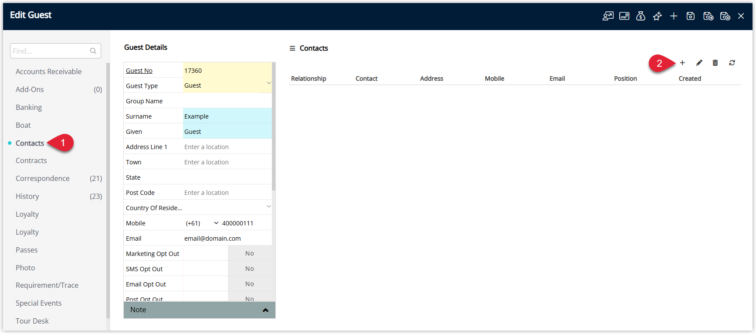Sort by Email column header
756x334 pixels.
pyautogui.click(x=557, y=78)
